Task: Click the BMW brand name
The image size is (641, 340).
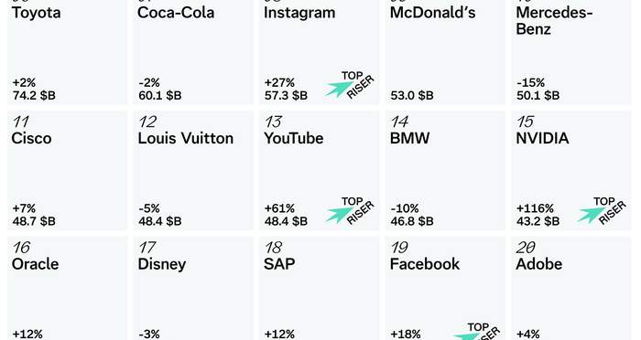Action: click(x=409, y=138)
